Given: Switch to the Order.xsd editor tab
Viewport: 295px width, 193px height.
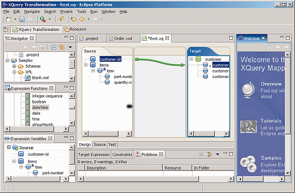Looking at the screenshot, I should (123, 38).
